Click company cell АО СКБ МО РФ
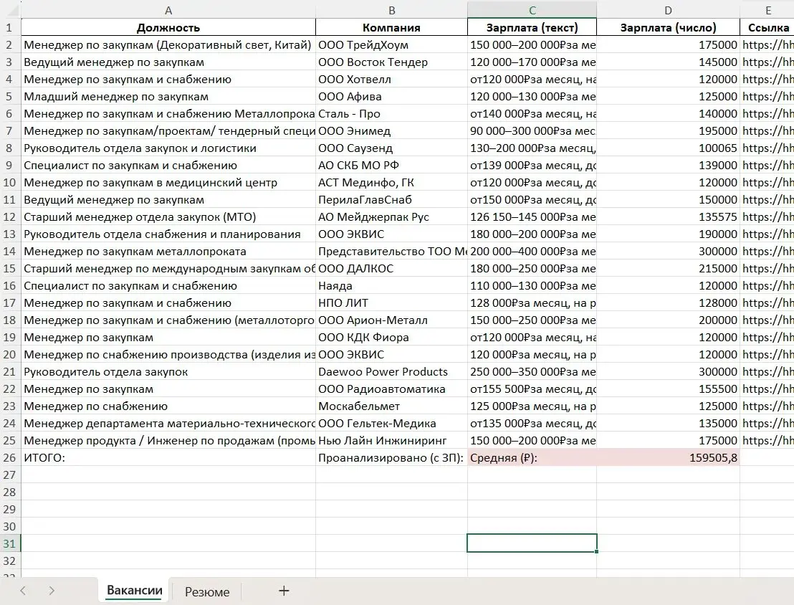The height and width of the screenshot is (605, 794). click(391, 166)
